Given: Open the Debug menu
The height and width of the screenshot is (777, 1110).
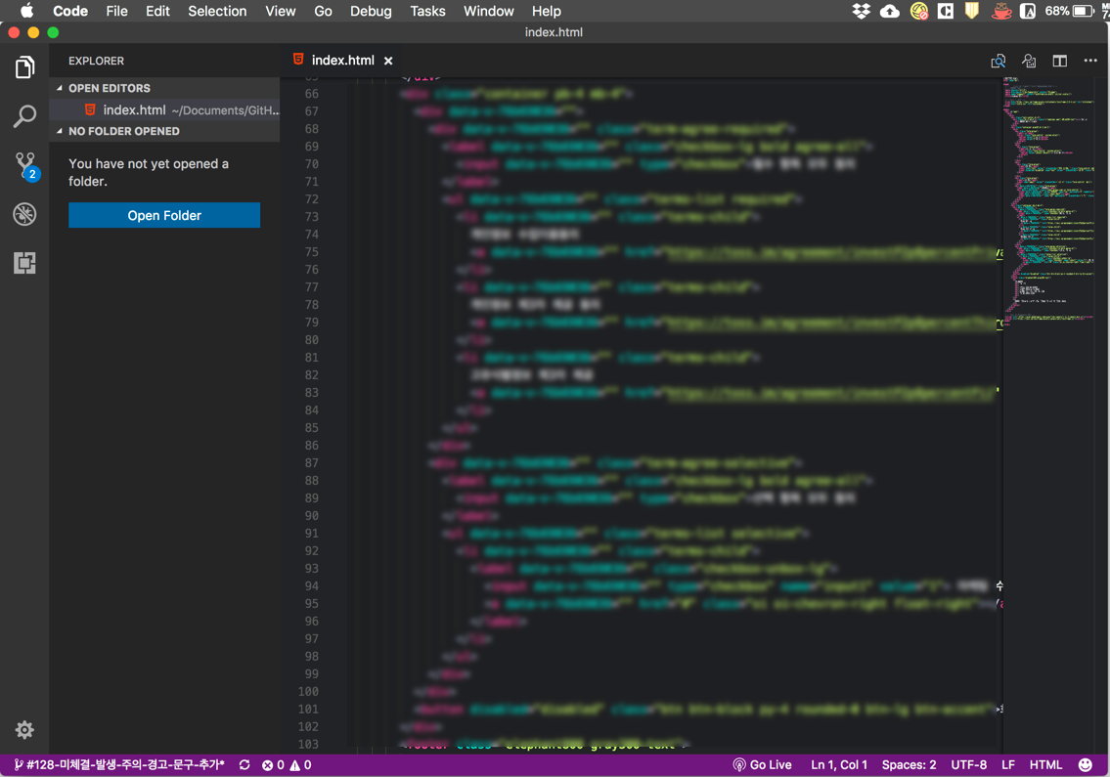Looking at the screenshot, I should [371, 11].
